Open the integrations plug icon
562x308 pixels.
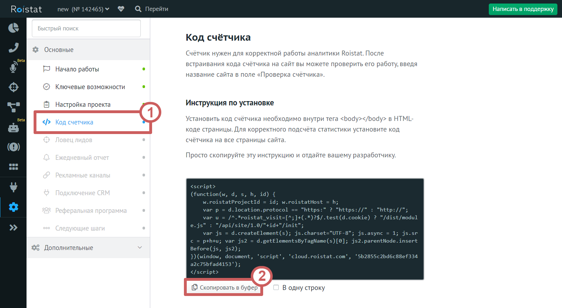13,187
